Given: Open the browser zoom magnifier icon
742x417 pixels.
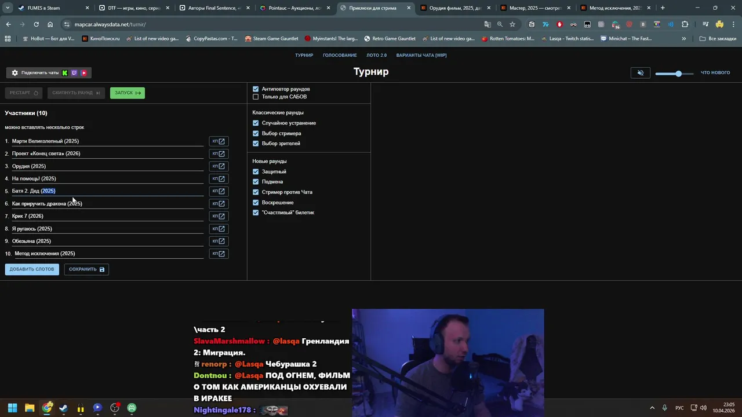Looking at the screenshot, I should click(500, 24).
